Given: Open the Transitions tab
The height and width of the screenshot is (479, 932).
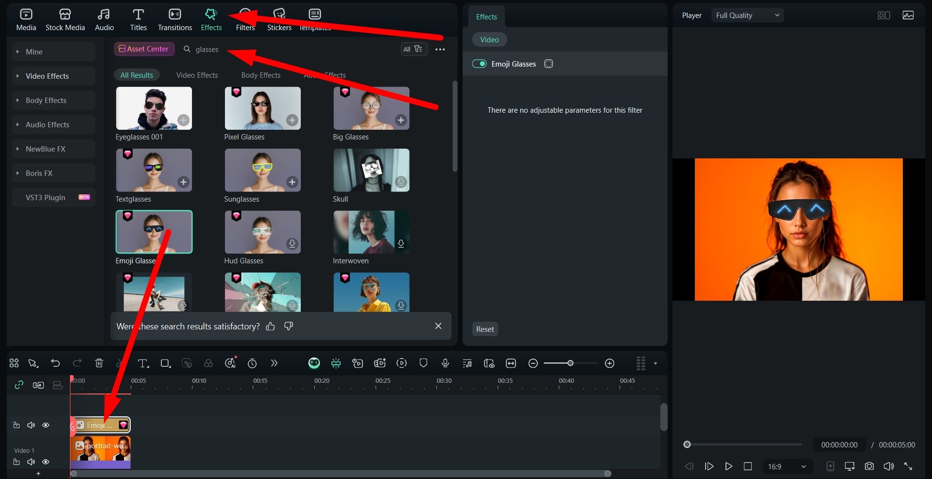Looking at the screenshot, I should (x=175, y=20).
